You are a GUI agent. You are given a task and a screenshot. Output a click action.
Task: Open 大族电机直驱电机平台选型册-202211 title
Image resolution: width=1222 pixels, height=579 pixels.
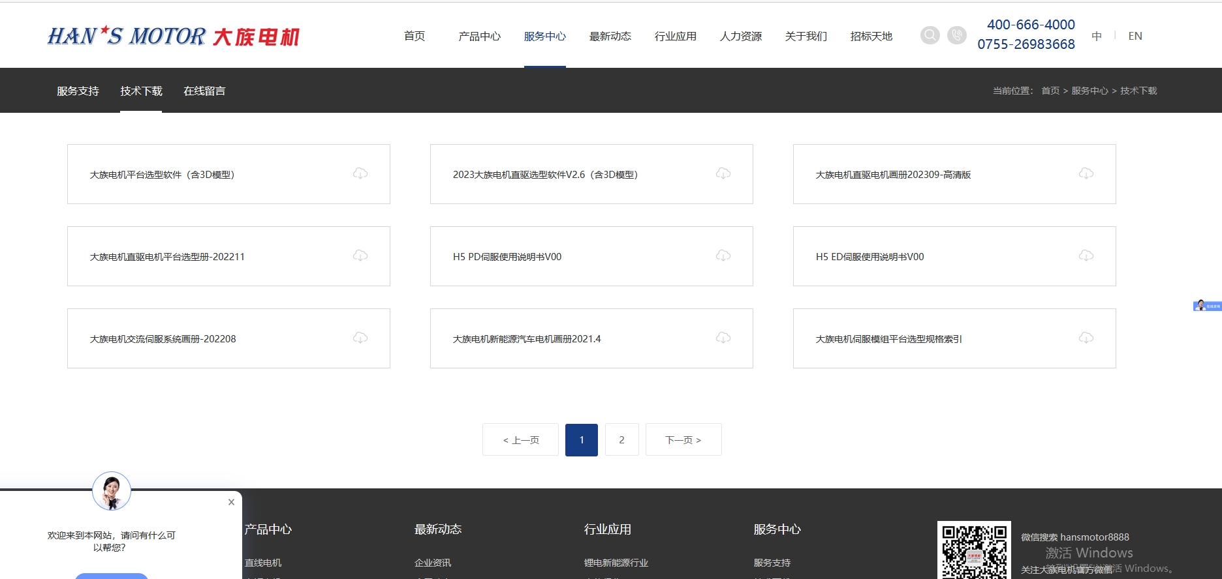[x=167, y=257]
